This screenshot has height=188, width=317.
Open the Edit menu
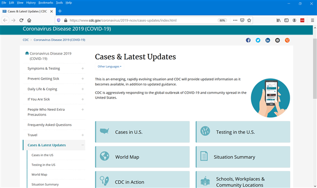pos(11,2)
